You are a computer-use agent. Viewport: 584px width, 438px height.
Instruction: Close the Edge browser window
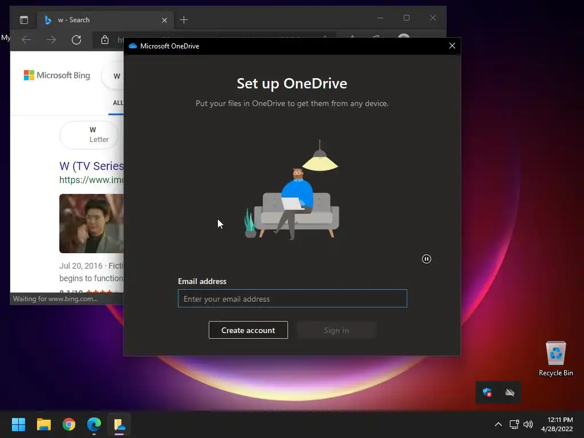(432, 18)
